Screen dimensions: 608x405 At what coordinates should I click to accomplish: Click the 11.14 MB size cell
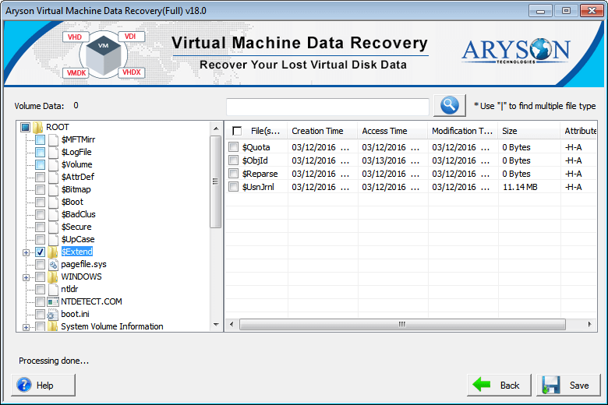[x=520, y=187]
